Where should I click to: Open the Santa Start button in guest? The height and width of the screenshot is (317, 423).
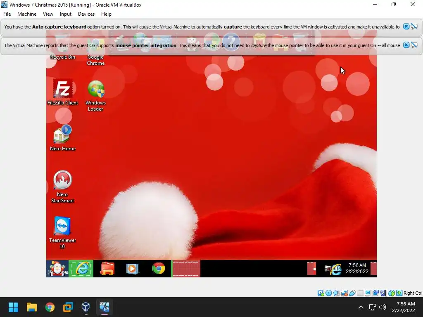click(57, 269)
